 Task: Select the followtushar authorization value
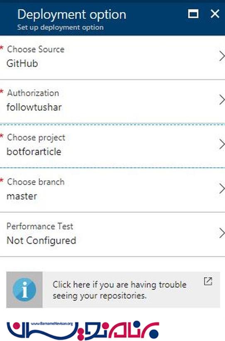pos(34,107)
